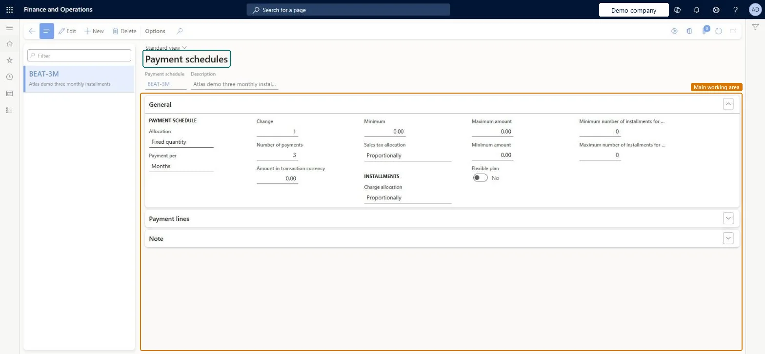Expand the Payment lines section
765x354 pixels.
tap(728, 218)
